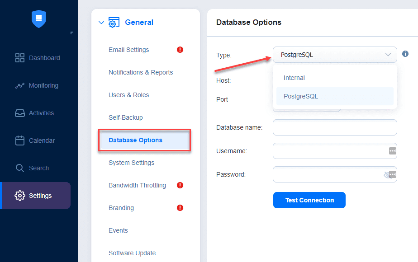Open Database Options in the settings menu
Viewport: 418px width, 262px height.
136,140
